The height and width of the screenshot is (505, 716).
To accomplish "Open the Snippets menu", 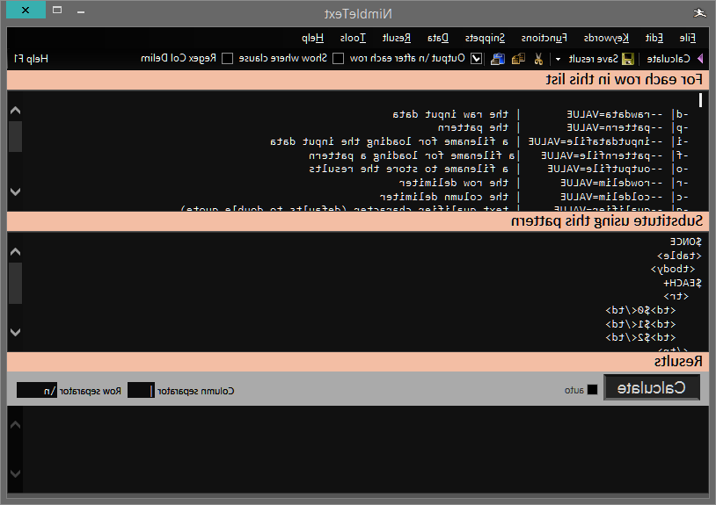I will (485, 38).
